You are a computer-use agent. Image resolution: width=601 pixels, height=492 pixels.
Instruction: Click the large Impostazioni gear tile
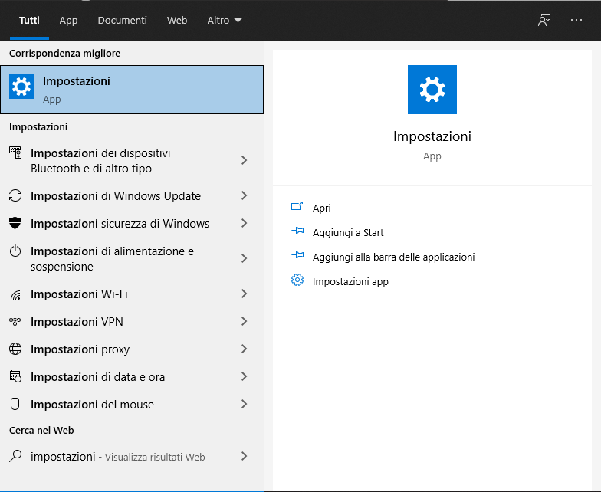coord(432,89)
